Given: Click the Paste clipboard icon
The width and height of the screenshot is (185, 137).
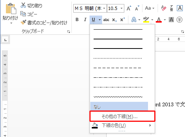Looking at the screenshot, I should (x=11, y=9).
